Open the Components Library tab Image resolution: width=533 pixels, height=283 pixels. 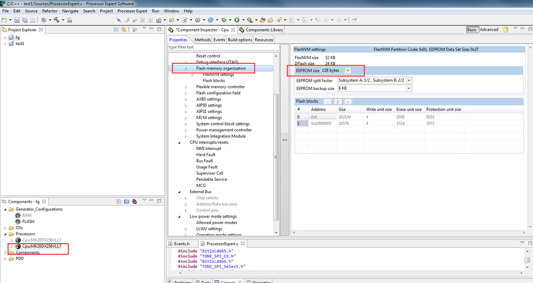tap(261, 30)
